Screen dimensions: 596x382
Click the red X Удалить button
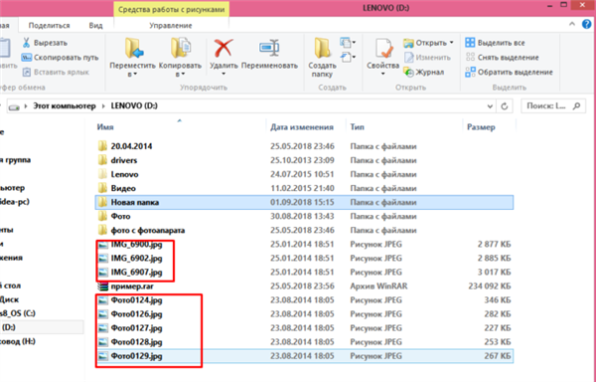[223, 57]
